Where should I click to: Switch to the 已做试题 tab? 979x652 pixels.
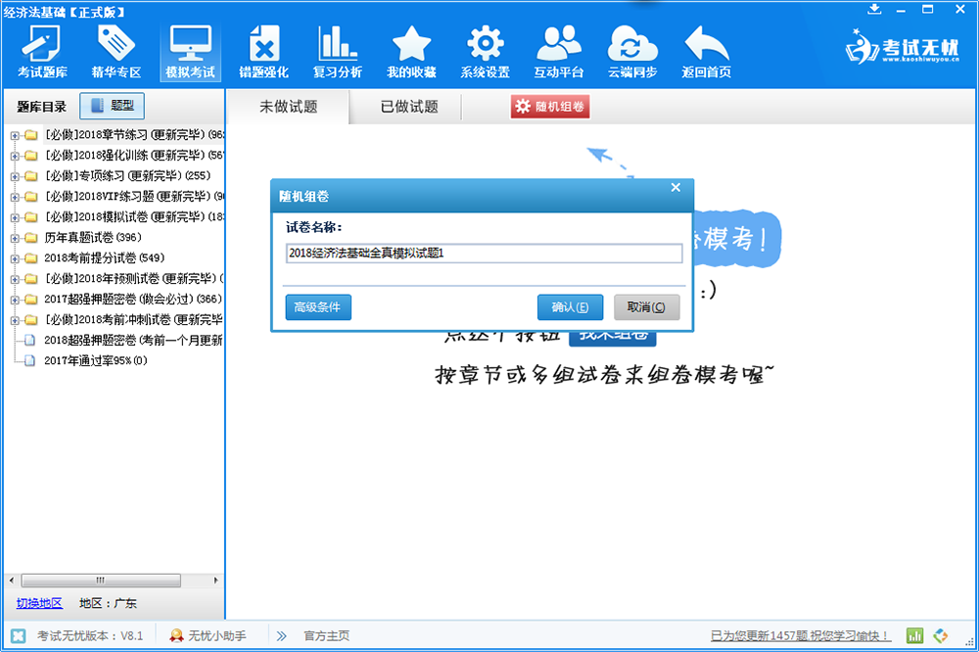coord(409,107)
